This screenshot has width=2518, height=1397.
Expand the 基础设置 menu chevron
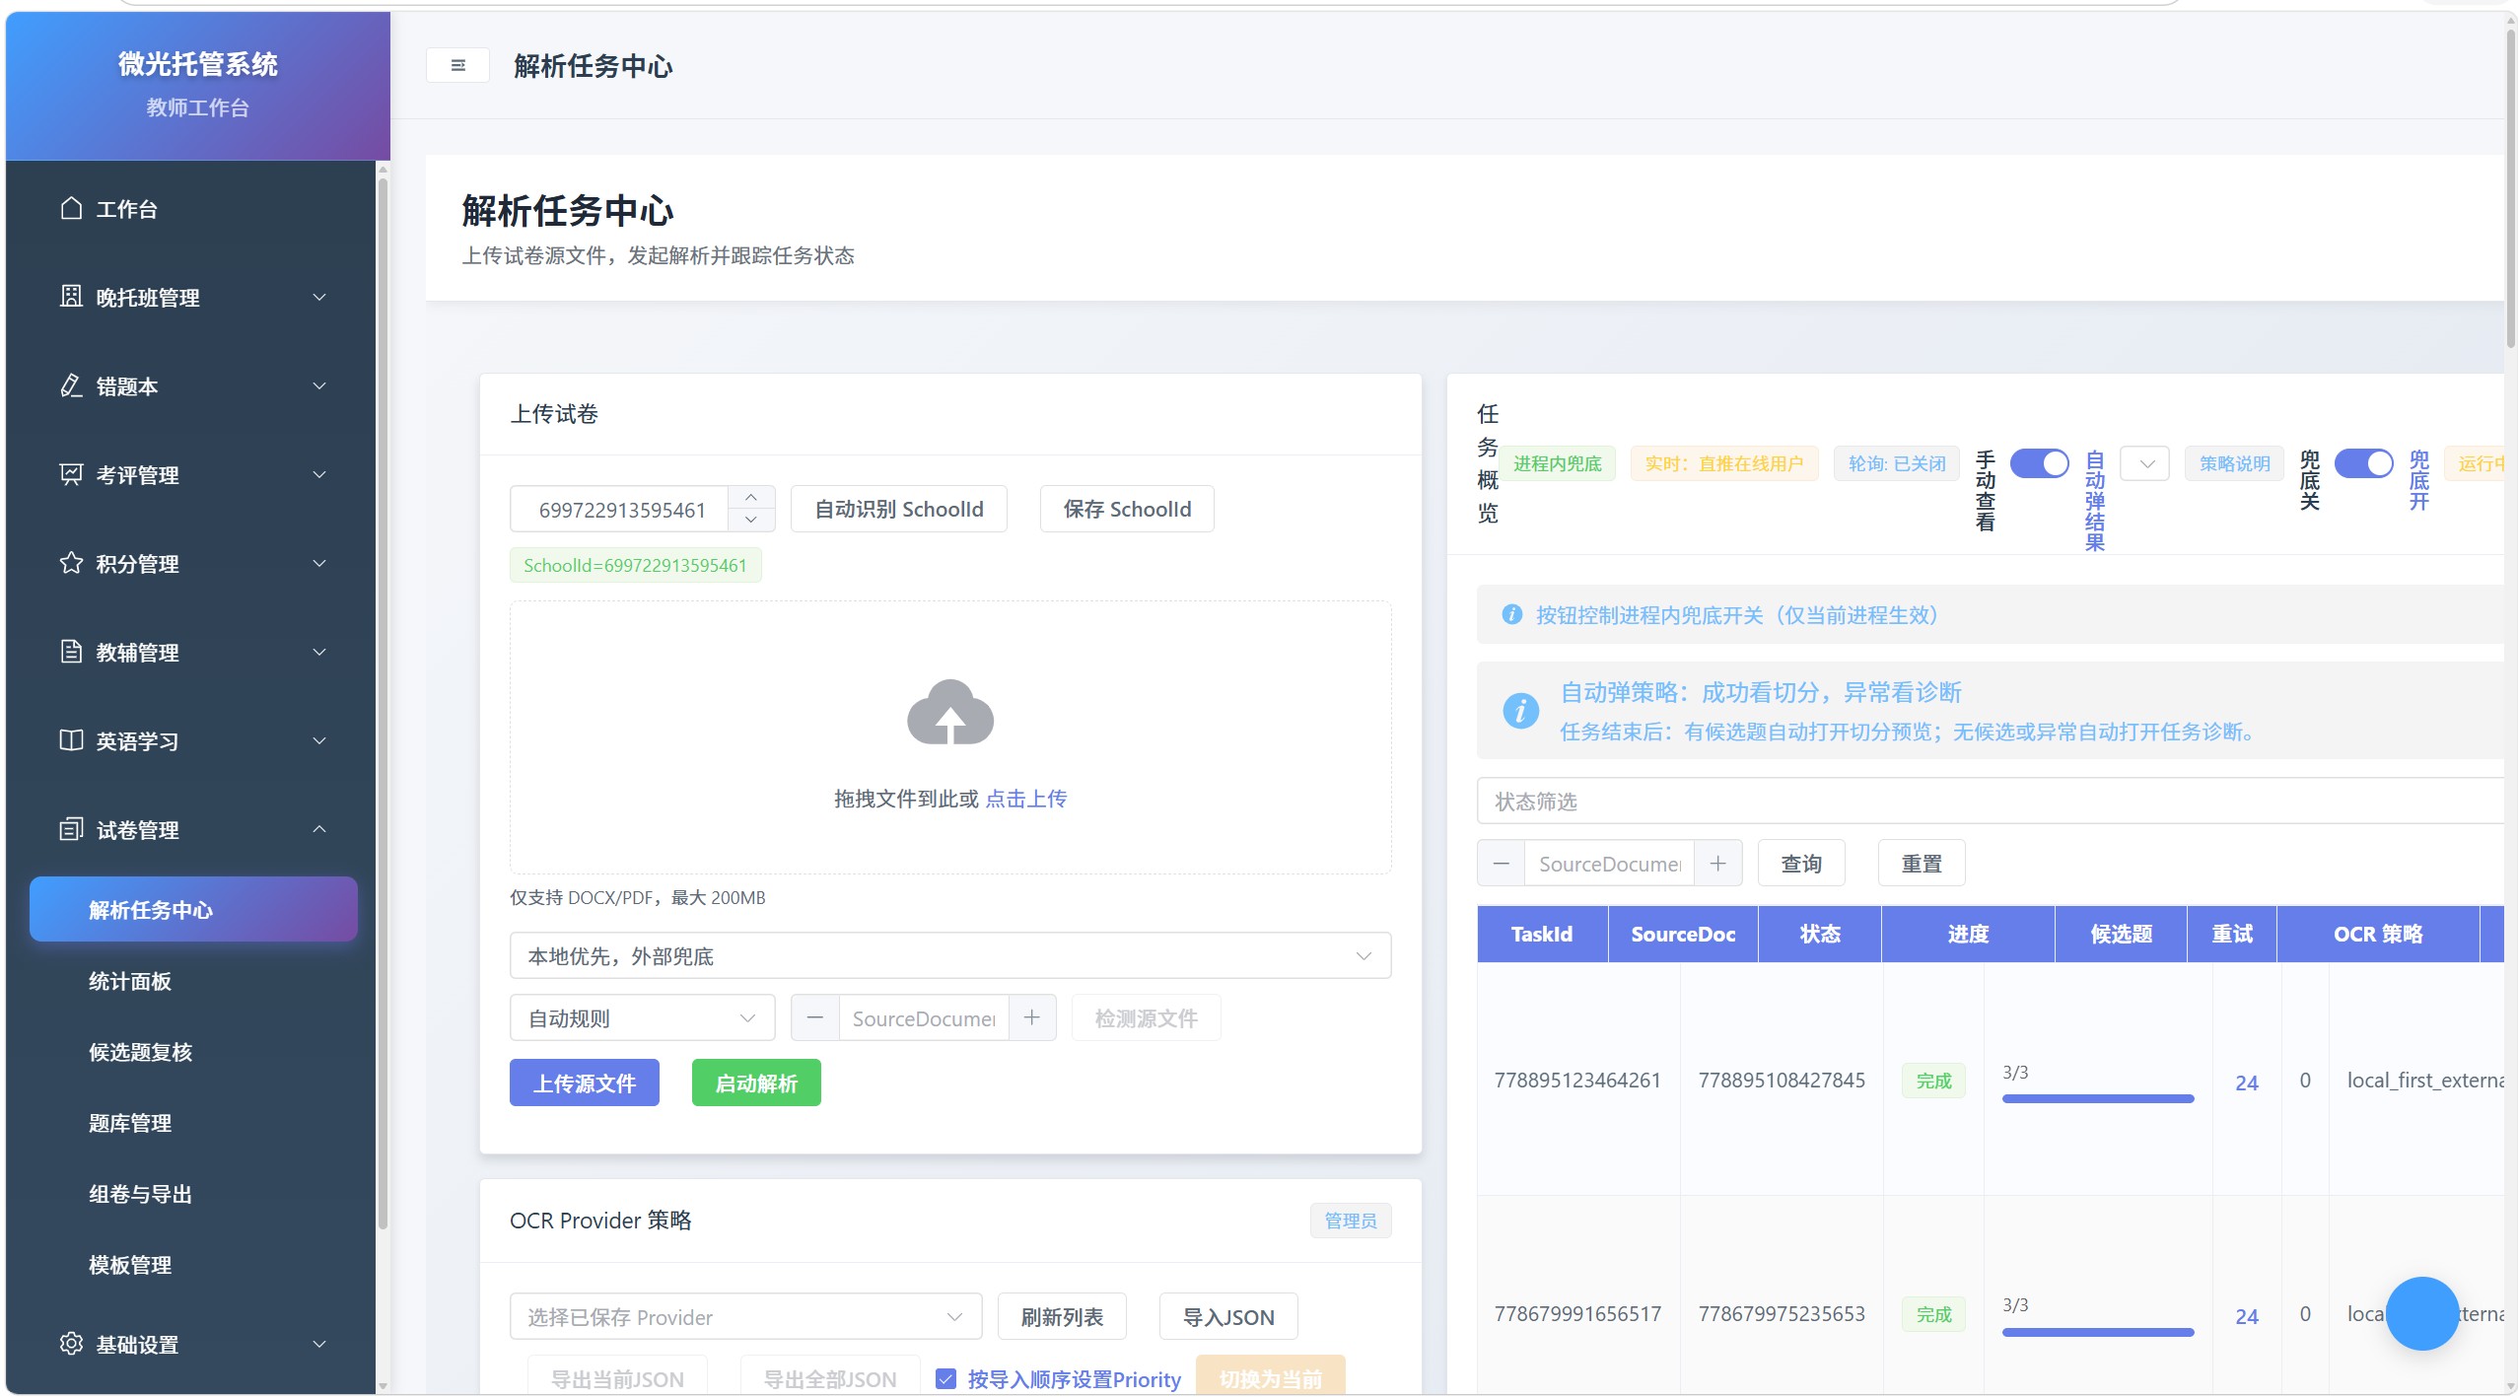pyautogui.click(x=319, y=1344)
